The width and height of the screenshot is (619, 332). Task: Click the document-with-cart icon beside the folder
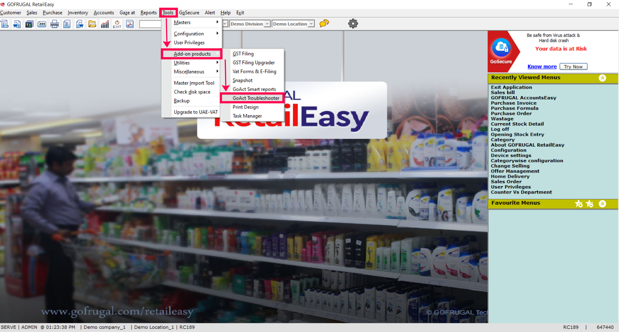click(80, 24)
